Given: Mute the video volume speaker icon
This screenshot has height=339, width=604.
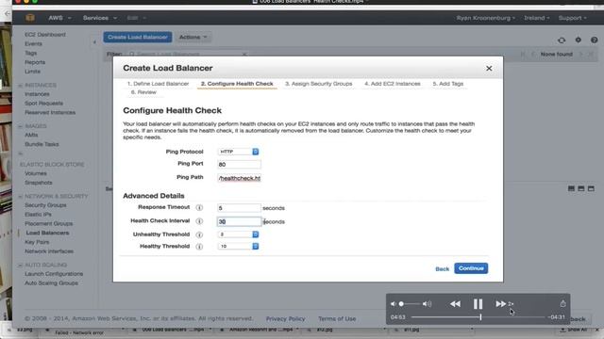Looking at the screenshot, I should click(x=393, y=304).
